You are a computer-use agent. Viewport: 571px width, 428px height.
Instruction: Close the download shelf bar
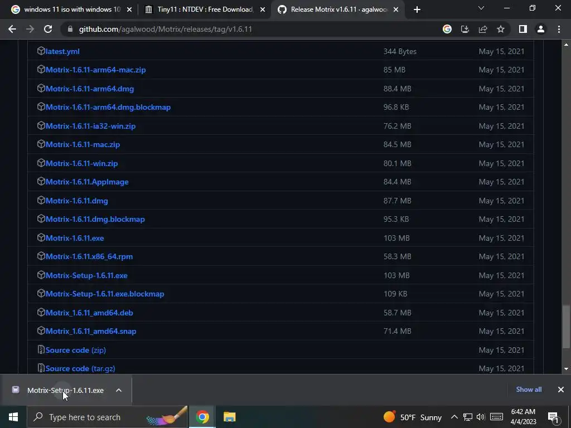coord(561,390)
